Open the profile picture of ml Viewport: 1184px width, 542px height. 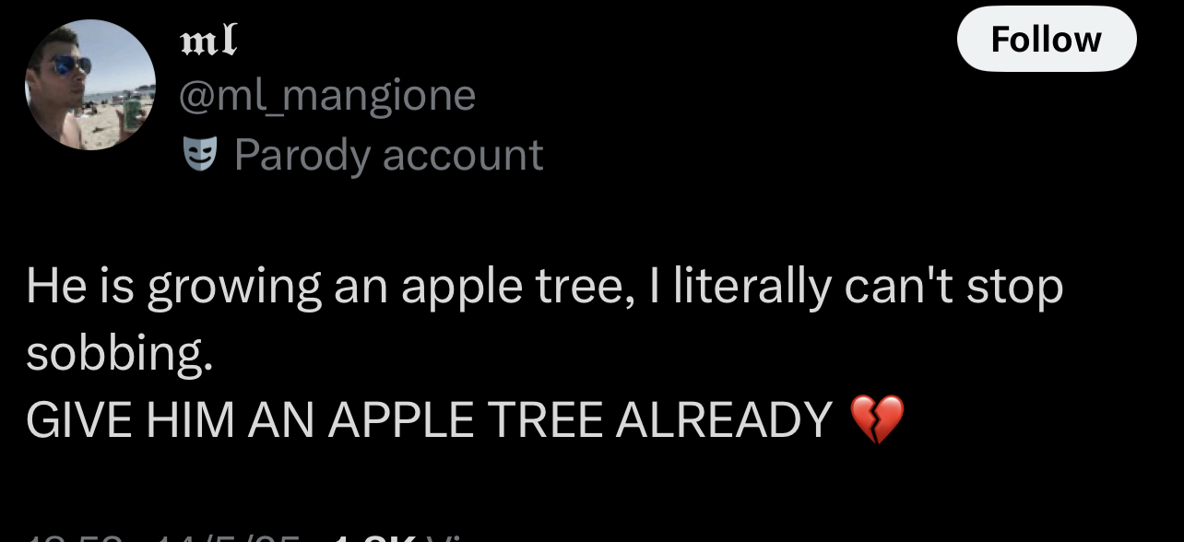[90, 86]
